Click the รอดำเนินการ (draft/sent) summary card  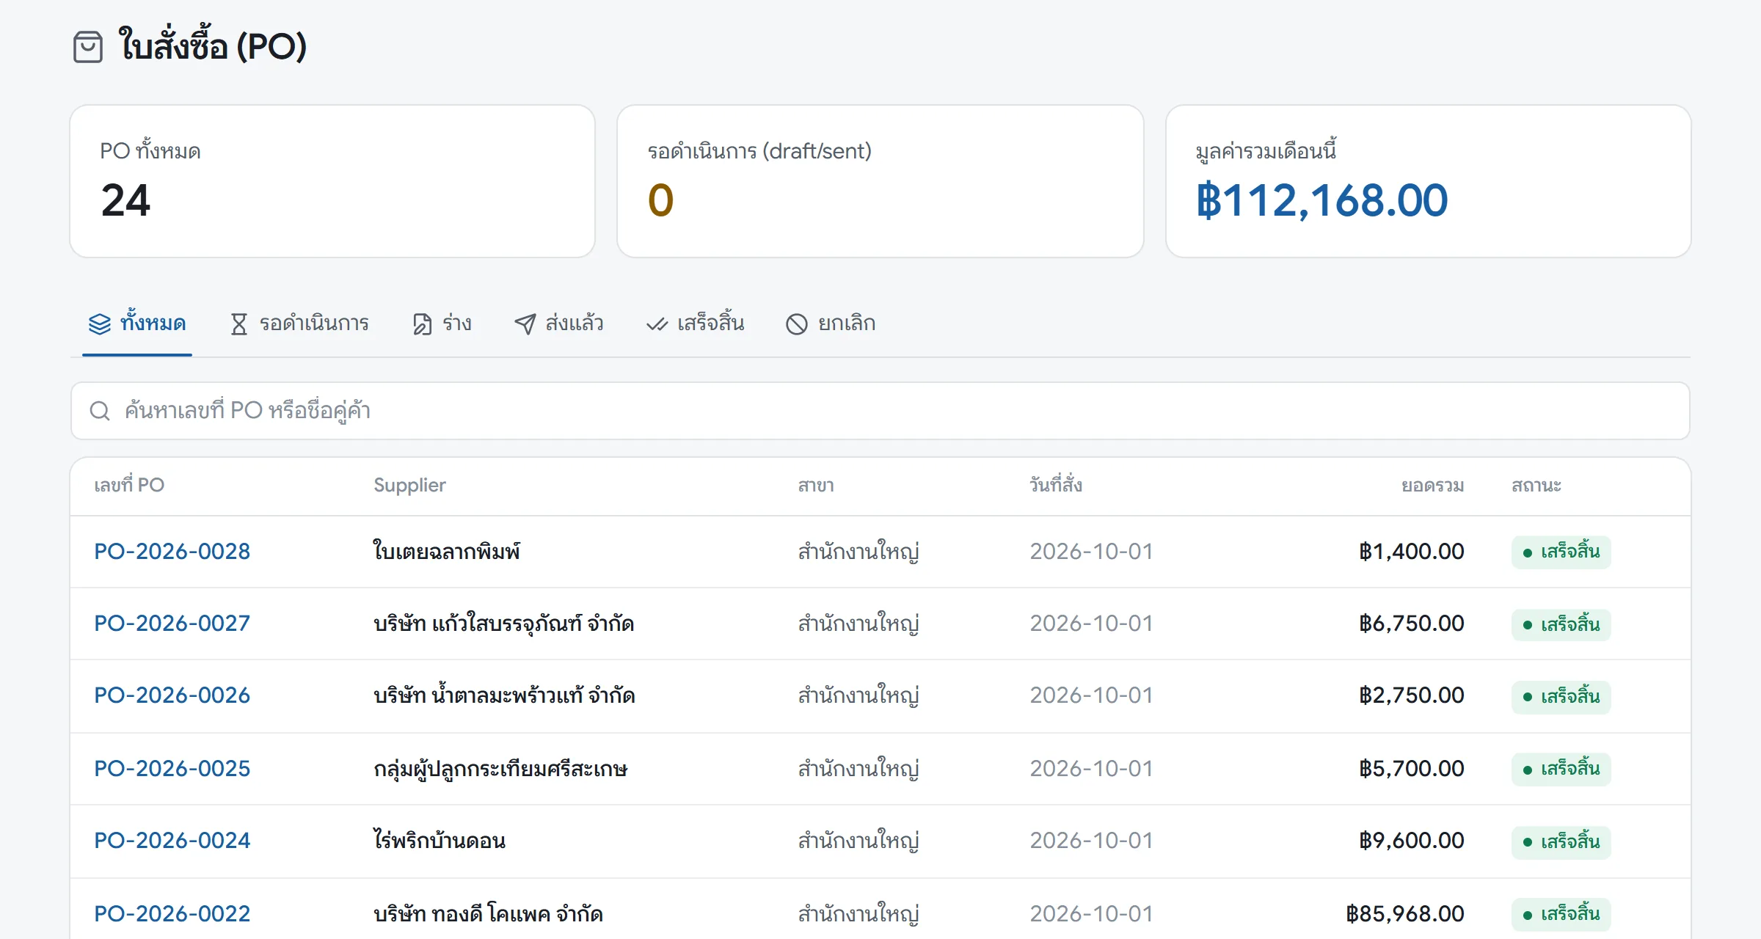pos(880,181)
